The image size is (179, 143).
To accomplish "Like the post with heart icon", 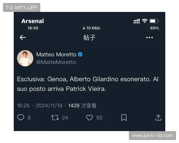I will (89, 118).
